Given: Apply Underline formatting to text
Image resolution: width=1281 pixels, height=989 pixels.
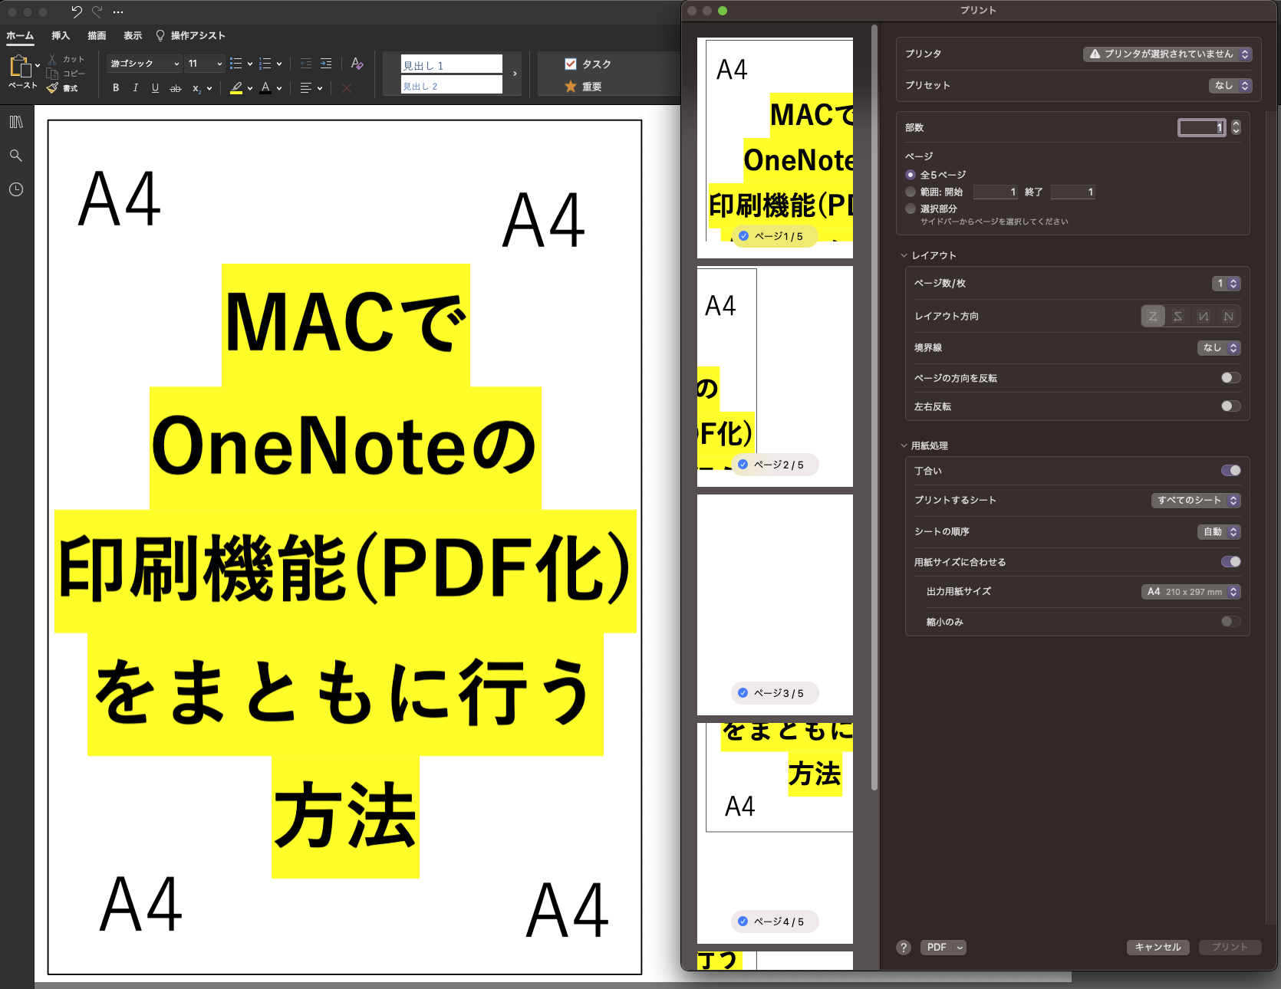Looking at the screenshot, I should pyautogui.click(x=155, y=88).
